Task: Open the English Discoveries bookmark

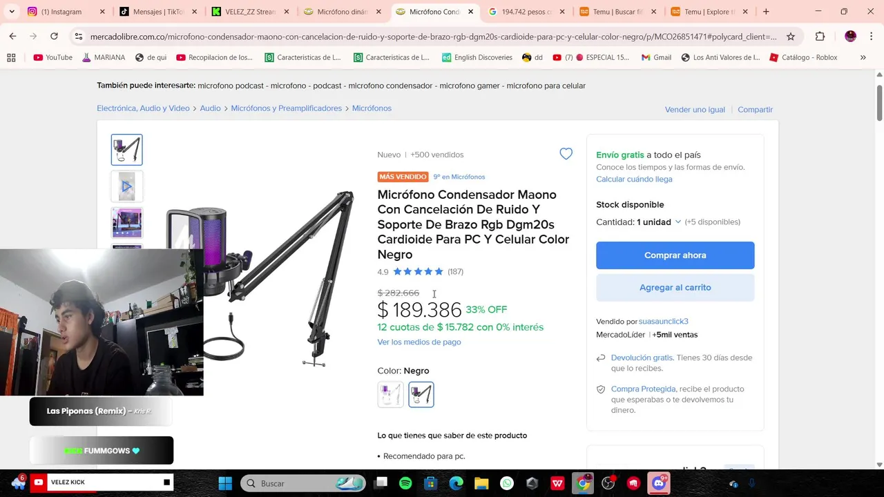Action: pos(477,57)
